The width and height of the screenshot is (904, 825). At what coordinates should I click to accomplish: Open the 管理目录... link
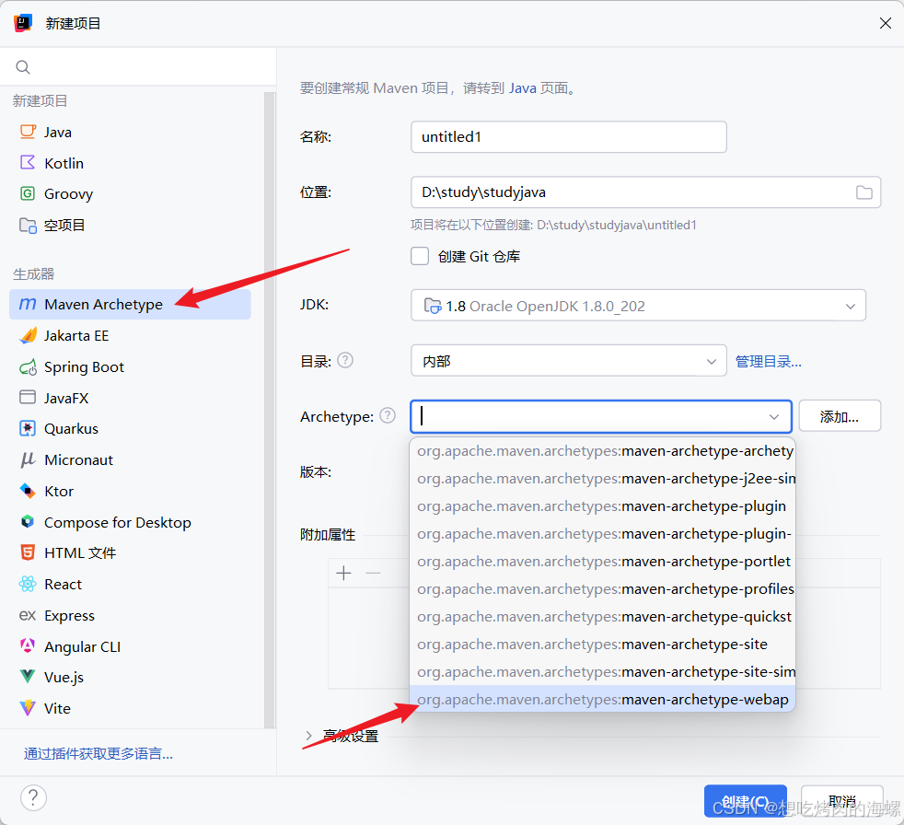(x=769, y=362)
